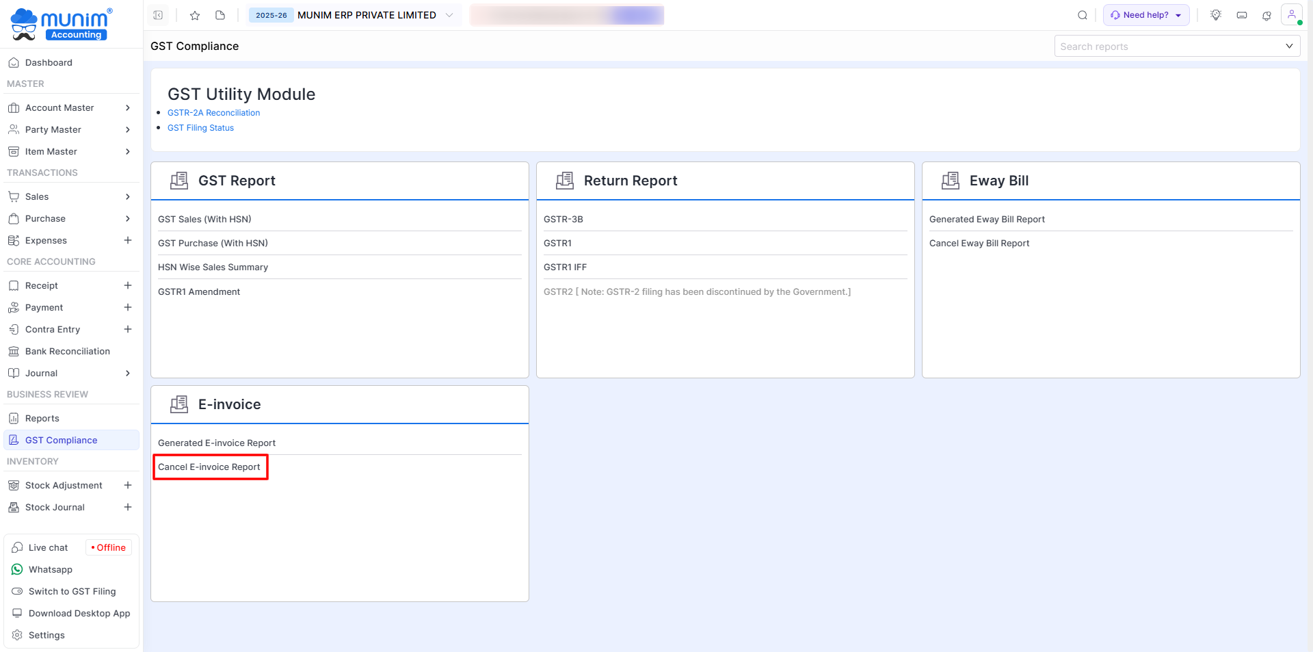The width and height of the screenshot is (1313, 652).
Task: Go to Dashboard from sidebar
Action: pos(49,62)
